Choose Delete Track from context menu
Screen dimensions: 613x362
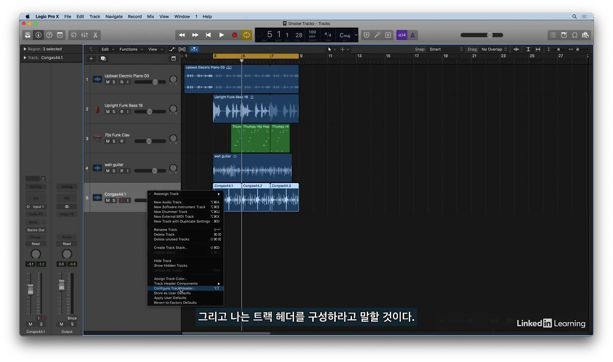click(186, 235)
